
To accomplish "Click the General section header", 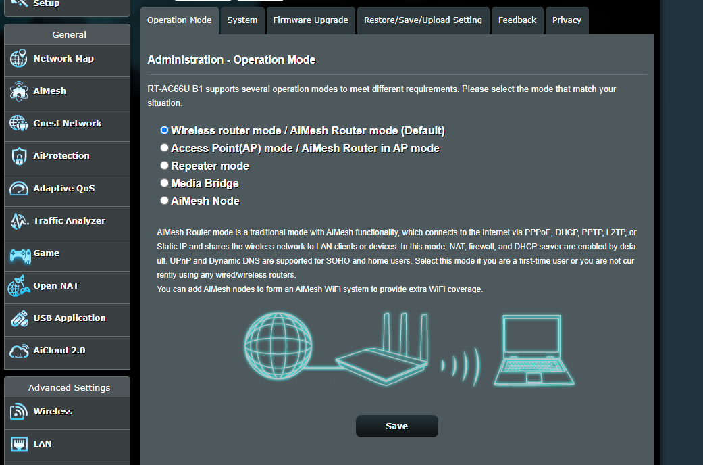I will pos(68,34).
